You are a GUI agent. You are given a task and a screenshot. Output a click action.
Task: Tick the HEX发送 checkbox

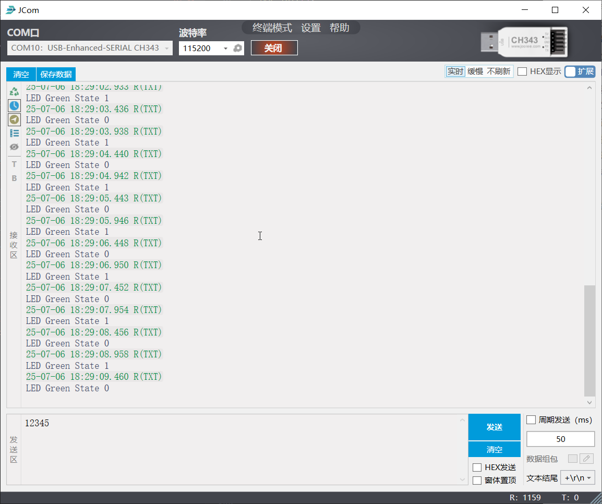tap(477, 467)
